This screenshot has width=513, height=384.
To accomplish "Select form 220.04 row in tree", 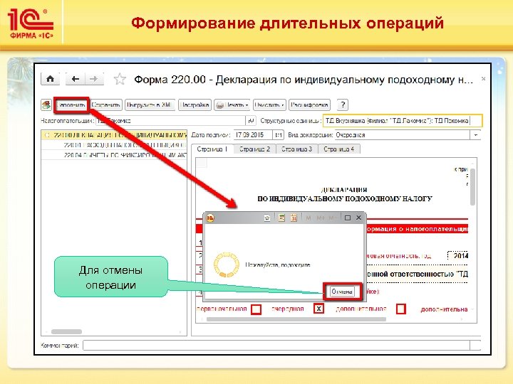I will pyautogui.click(x=114, y=155).
